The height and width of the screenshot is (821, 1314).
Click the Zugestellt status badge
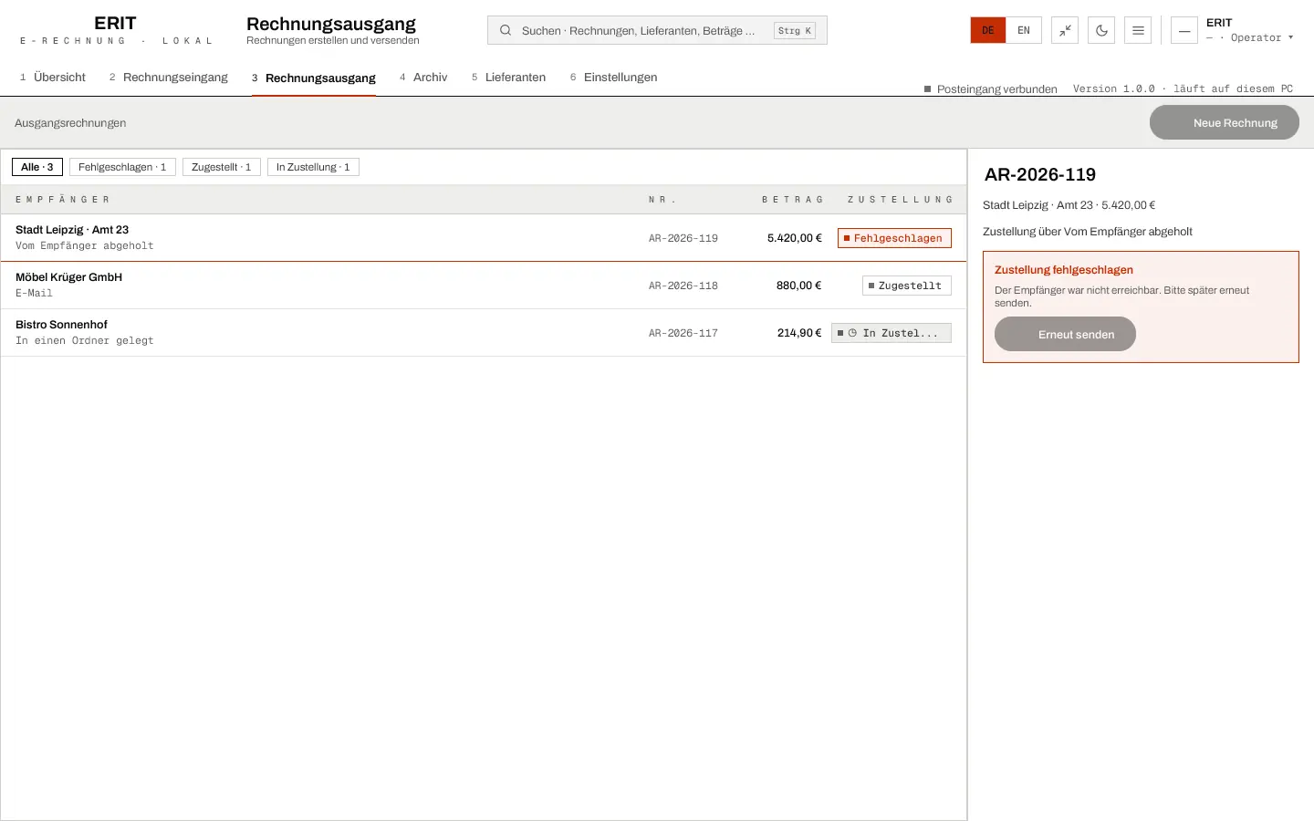pos(907,286)
